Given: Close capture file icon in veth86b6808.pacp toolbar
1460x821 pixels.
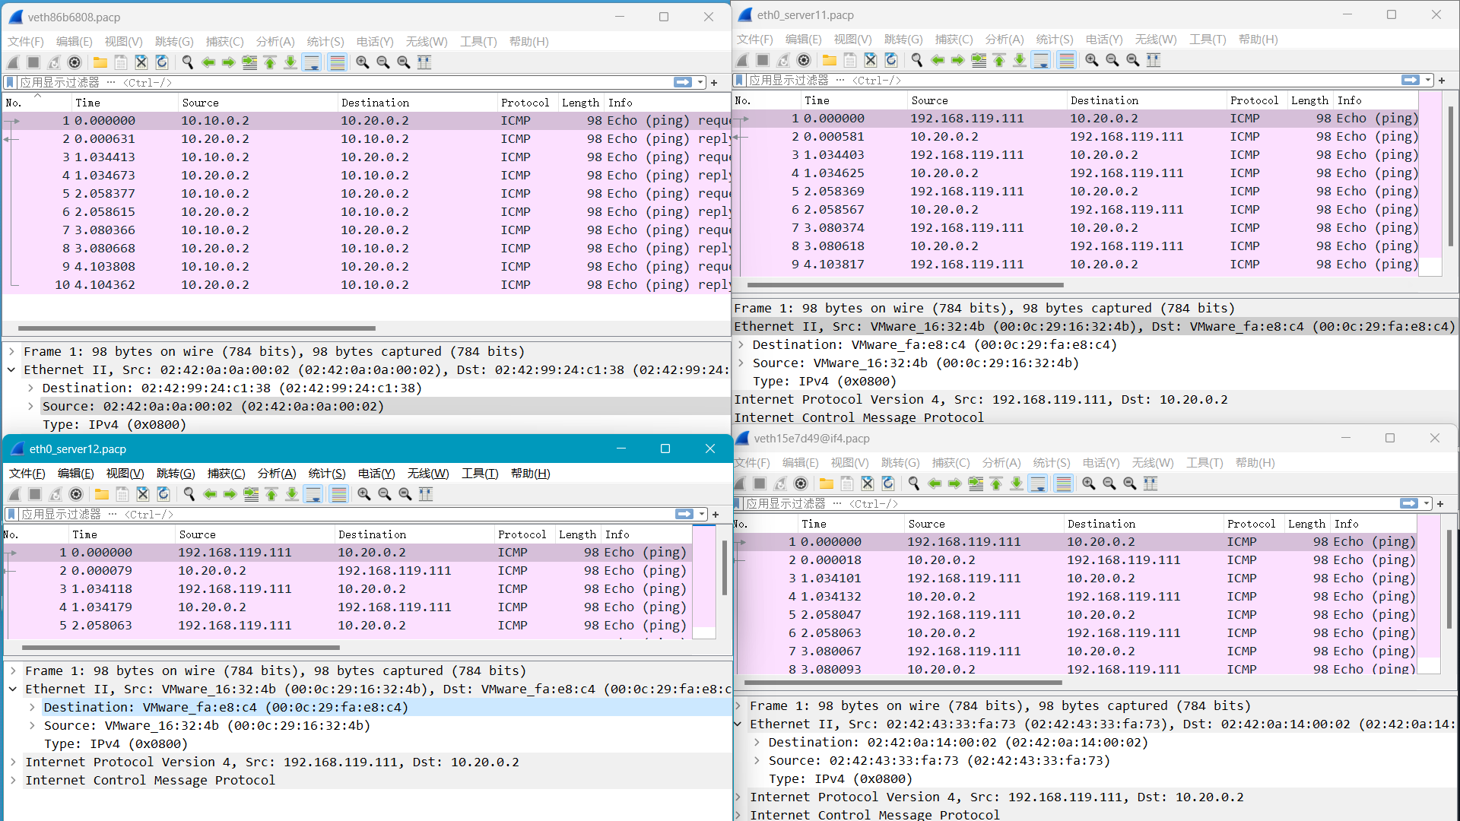Looking at the screenshot, I should tap(141, 62).
